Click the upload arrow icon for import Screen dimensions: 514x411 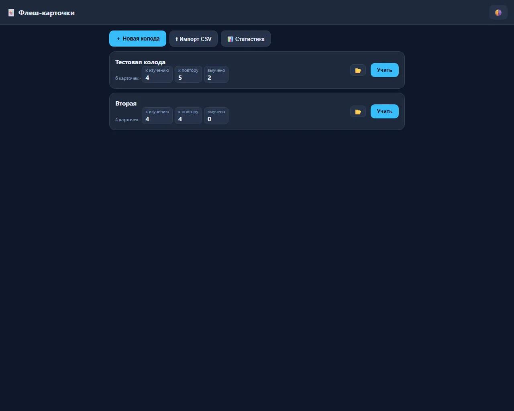tap(176, 39)
